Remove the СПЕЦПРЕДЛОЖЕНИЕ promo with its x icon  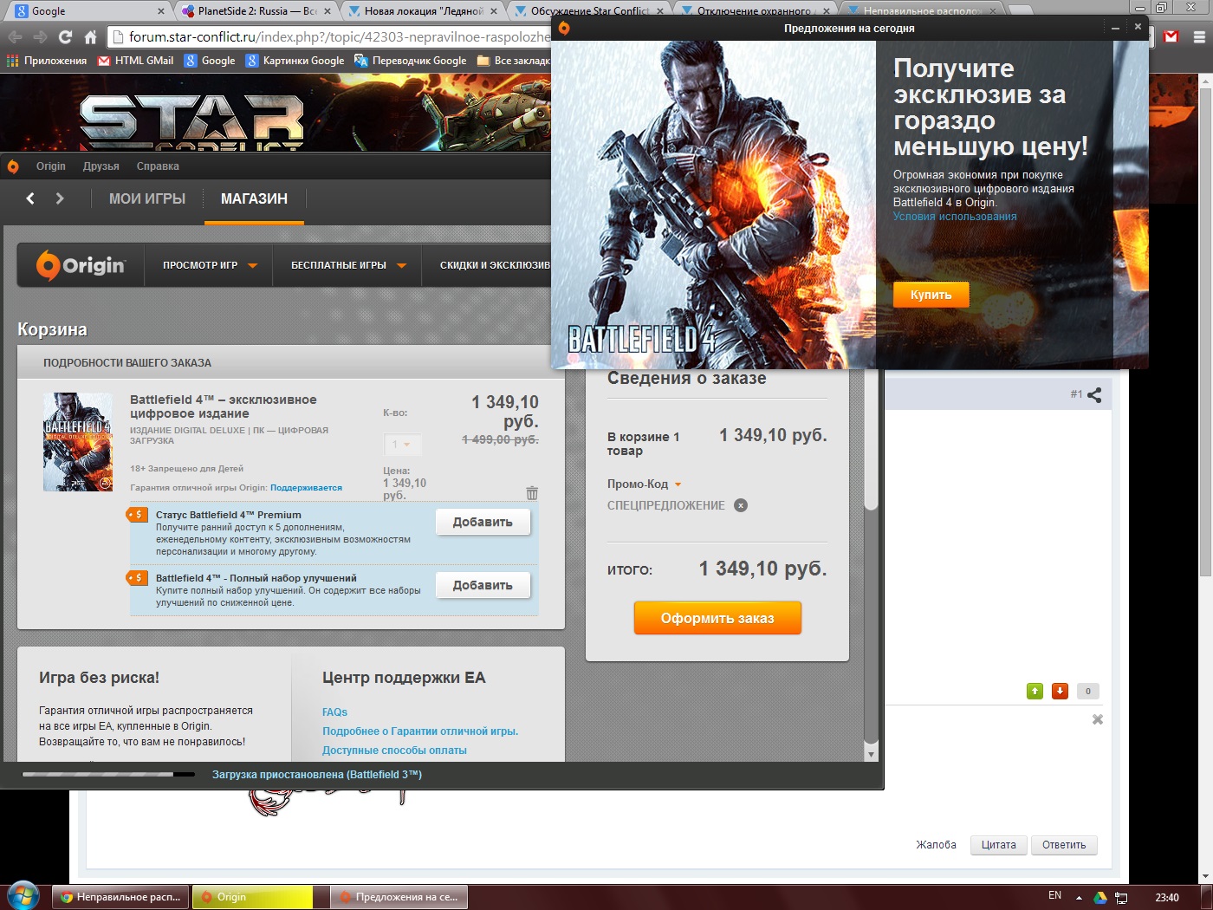[741, 505]
